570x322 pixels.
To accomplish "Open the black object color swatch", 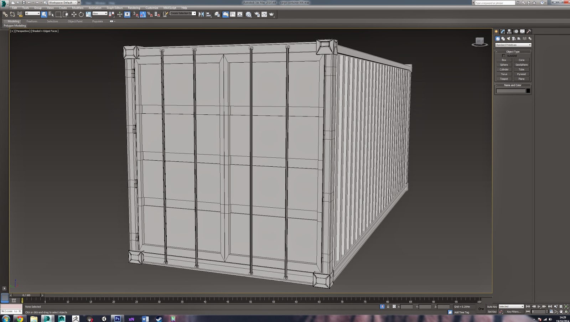I will coord(528,91).
